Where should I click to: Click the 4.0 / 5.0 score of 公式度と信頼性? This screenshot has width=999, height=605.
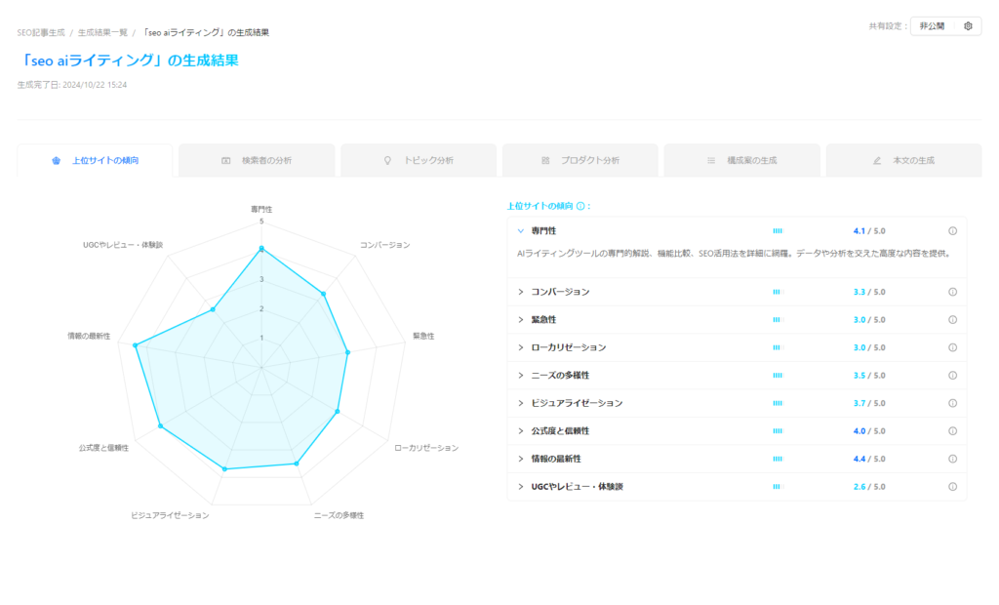(869, 431)
